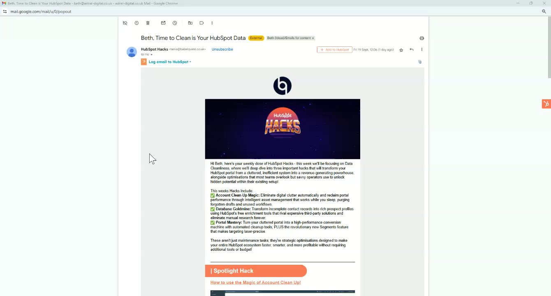Click the 'Database Goldmine:' bullet text
Image resolution: width=551 pixels, height=296 pixels.
pyautogui.click(x=233, y=209)
